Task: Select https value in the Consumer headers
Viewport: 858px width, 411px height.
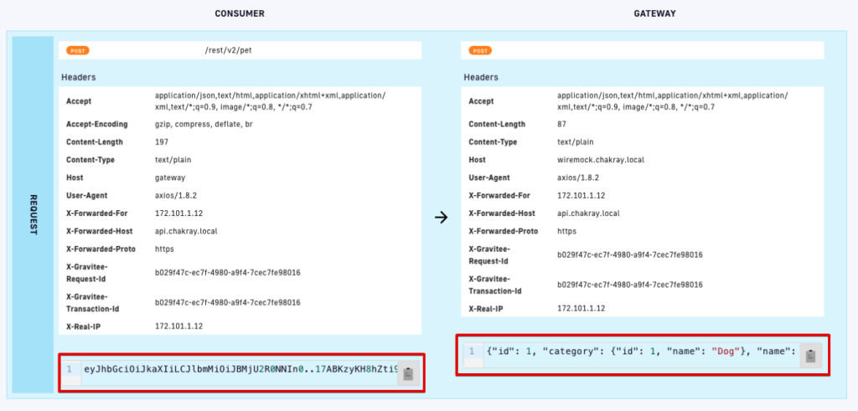Action: (x=164, y=249)
